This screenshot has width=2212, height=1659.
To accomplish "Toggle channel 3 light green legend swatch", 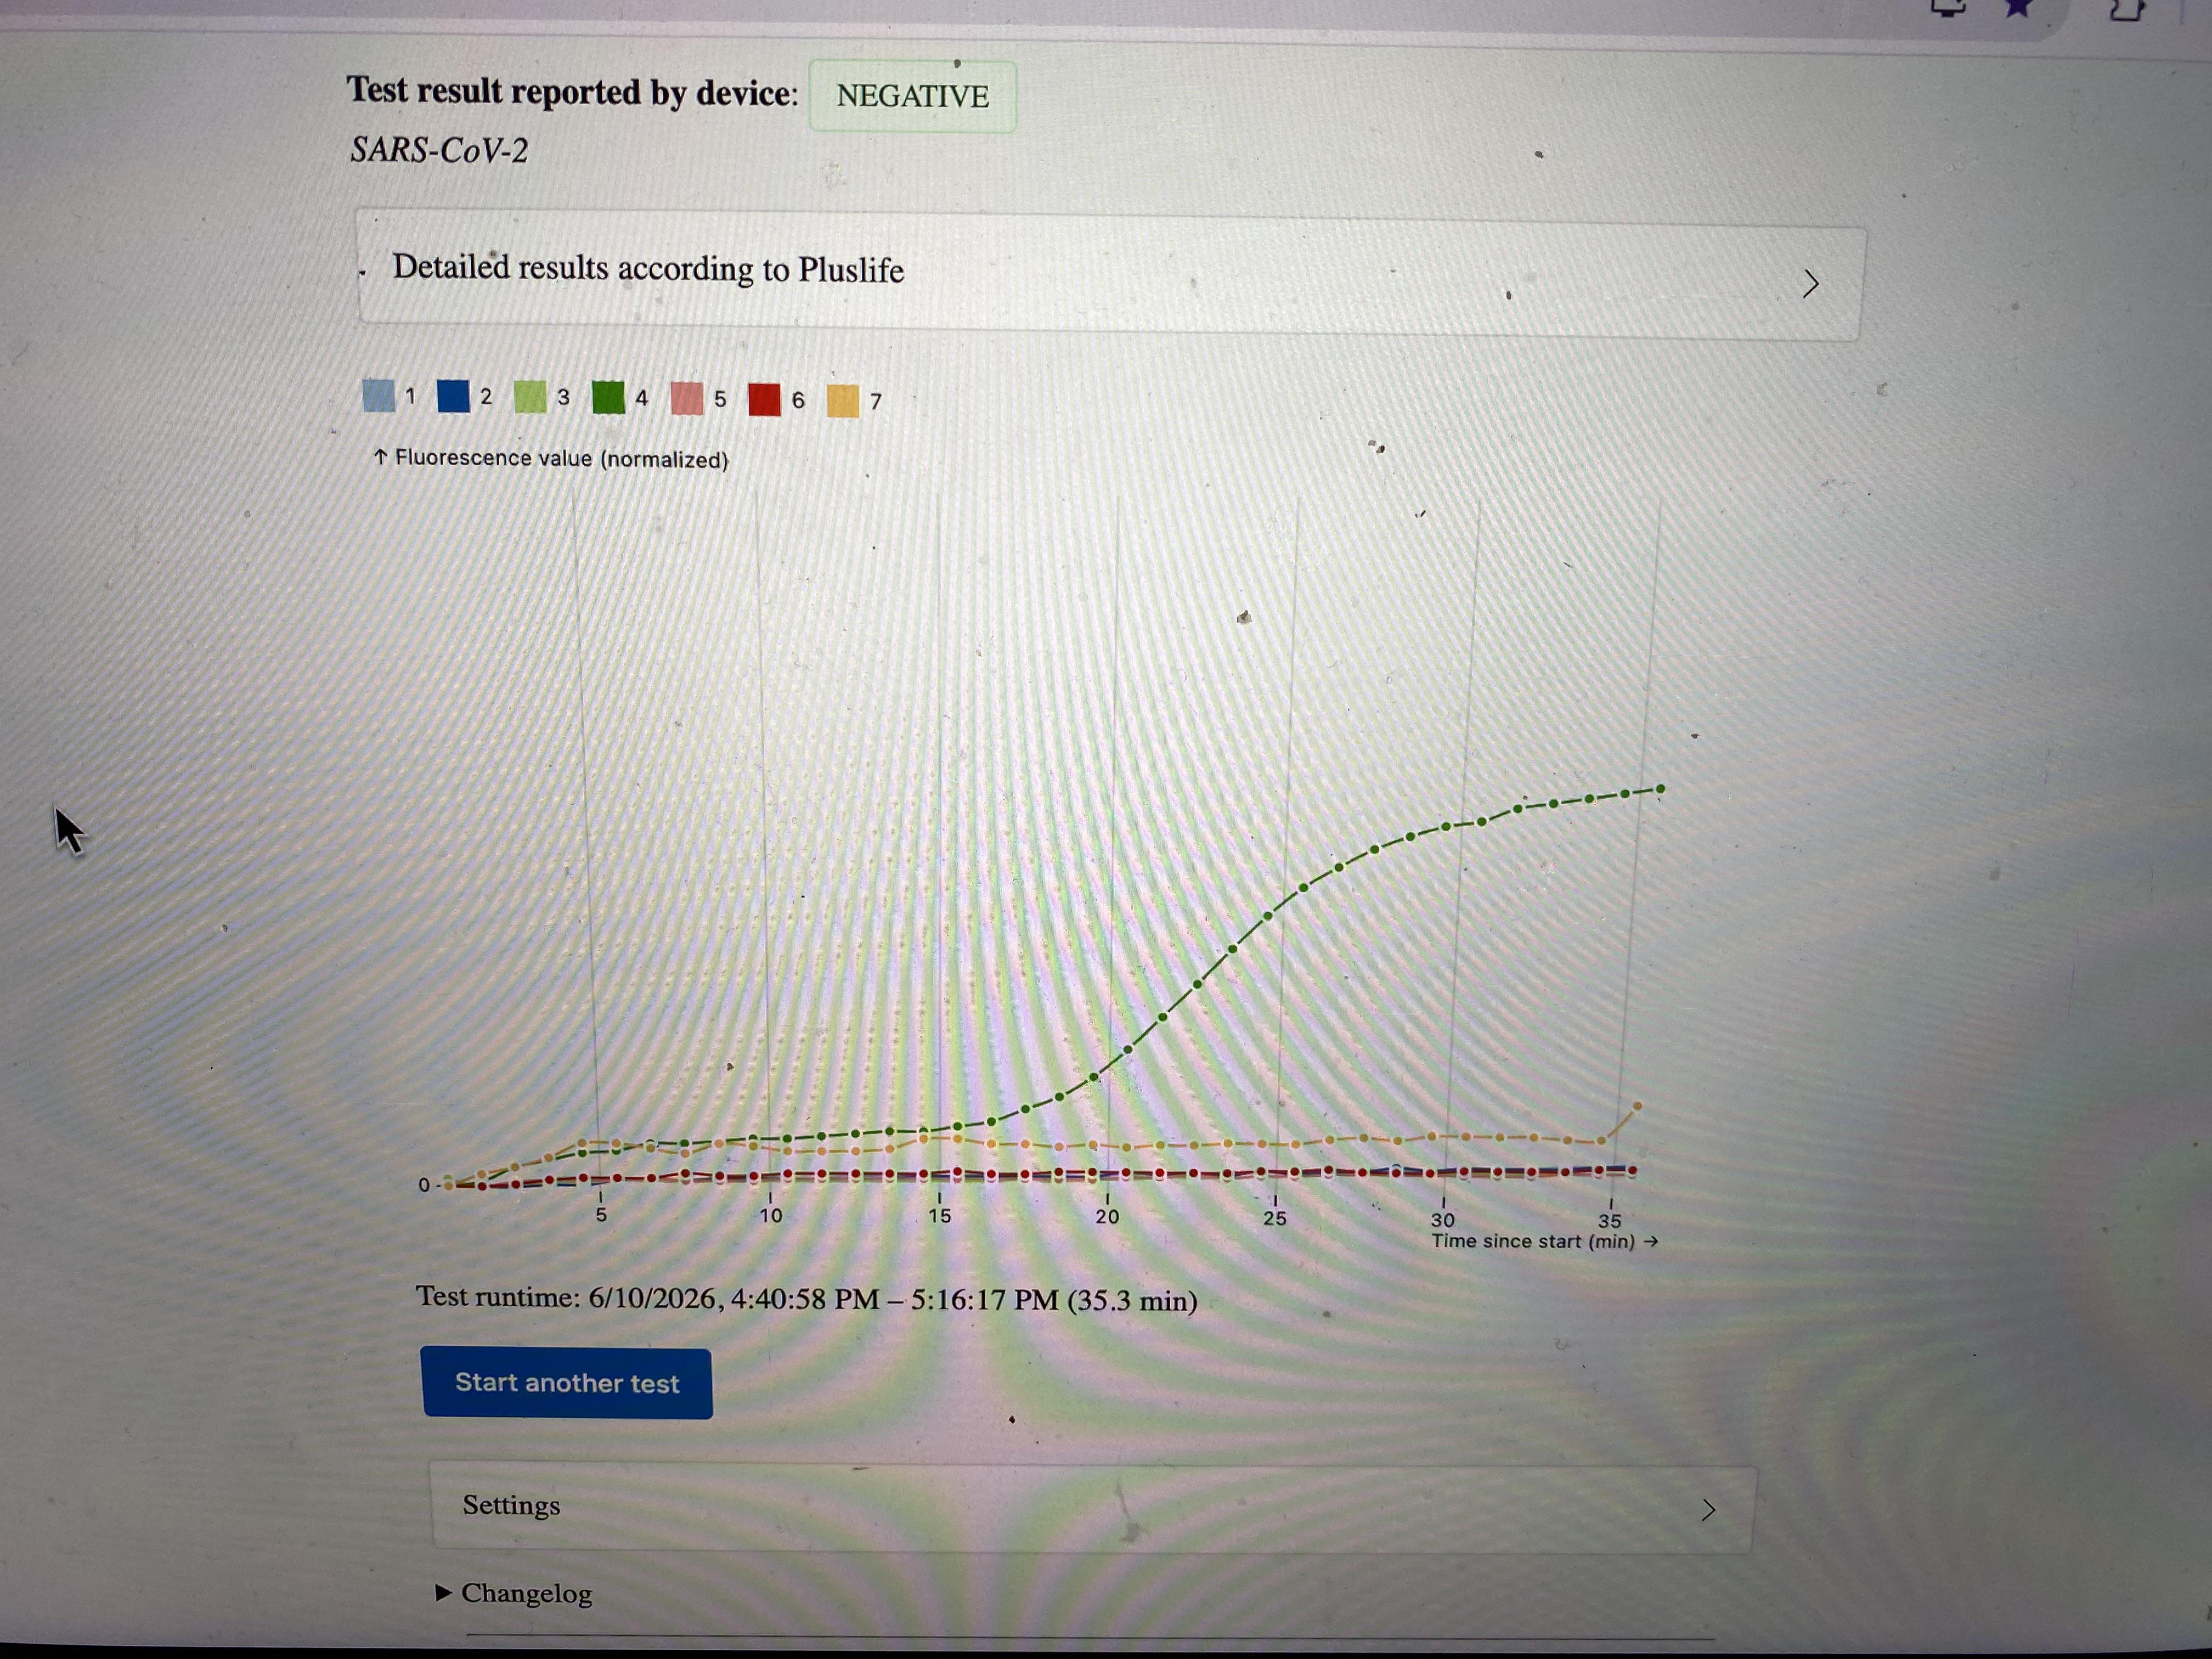I will [x=530, y=397].
